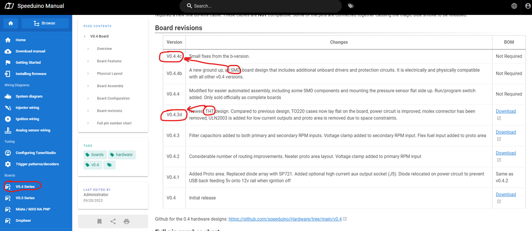Click the Trigger patterns gear icon
Image resolution: width=532 pixels, height=231 pixels.
[7, 164]
